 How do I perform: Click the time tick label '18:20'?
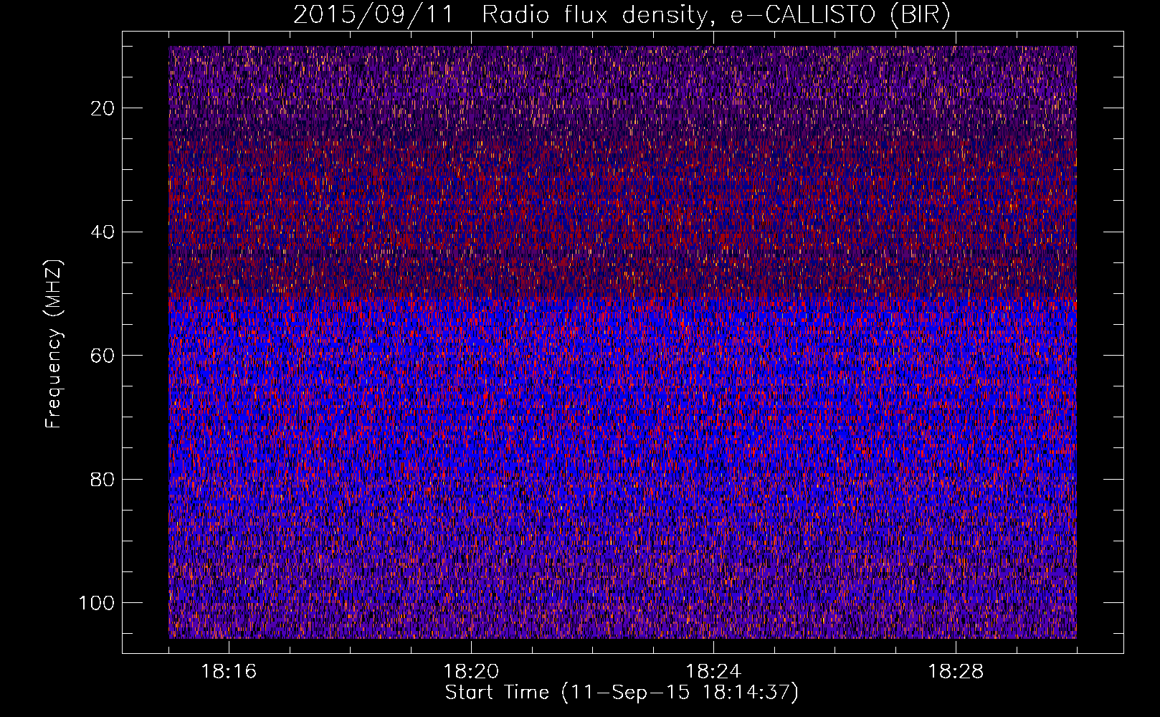[471, 672]
